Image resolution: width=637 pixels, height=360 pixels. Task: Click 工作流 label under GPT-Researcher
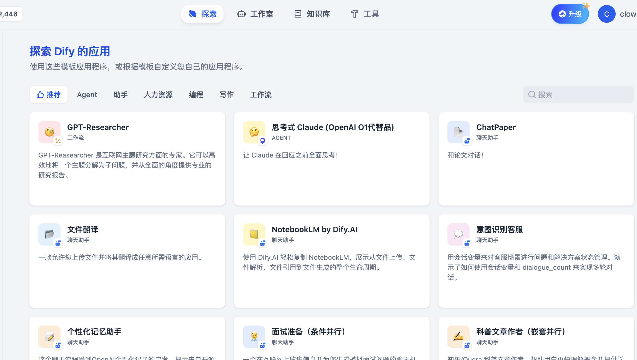[x=76, y=138]
